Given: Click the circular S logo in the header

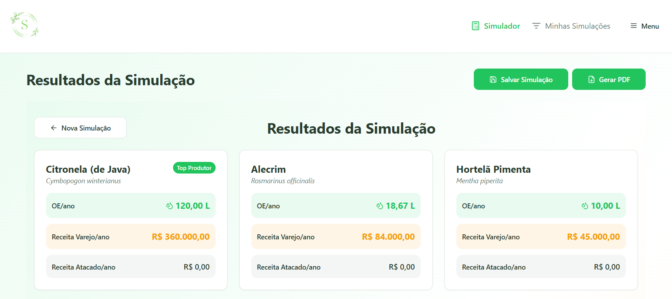Looking at the screenshot, I should 24,24.
